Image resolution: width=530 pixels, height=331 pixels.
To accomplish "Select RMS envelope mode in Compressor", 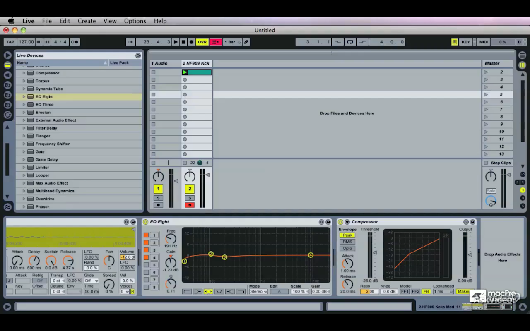I will coord(347,242).
